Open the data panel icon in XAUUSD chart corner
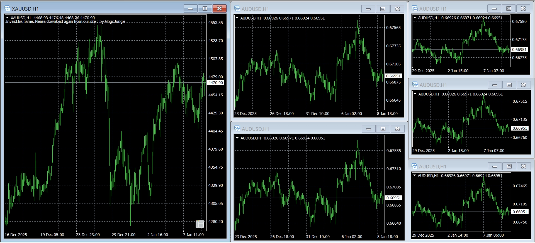The height and width of the screenshot is (243, 535). 200,224
